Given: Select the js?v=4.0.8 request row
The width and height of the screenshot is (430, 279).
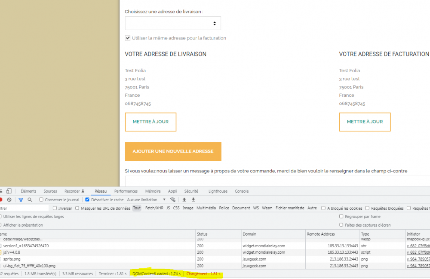Looking at the screenshot, I should 215,252.
